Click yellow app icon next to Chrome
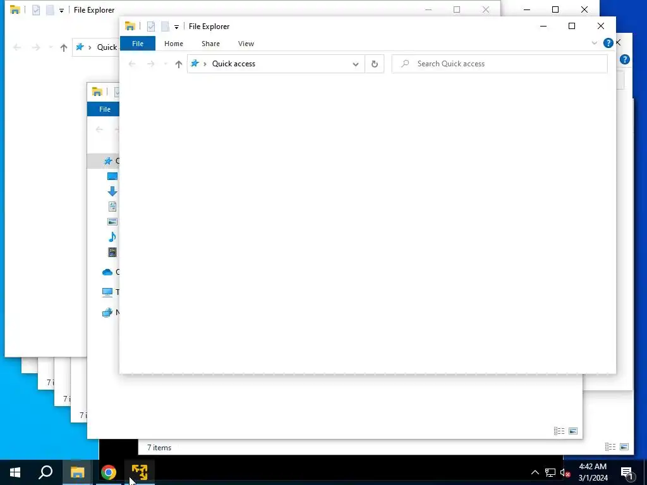Screen dimensions: 647x485 pyautogui.click(x=140, y=472)
